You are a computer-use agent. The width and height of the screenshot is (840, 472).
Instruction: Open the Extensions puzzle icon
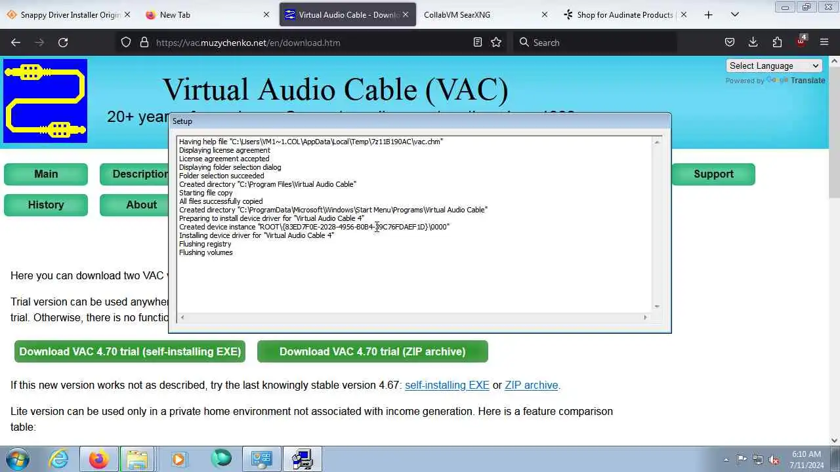tap(777, 43)
